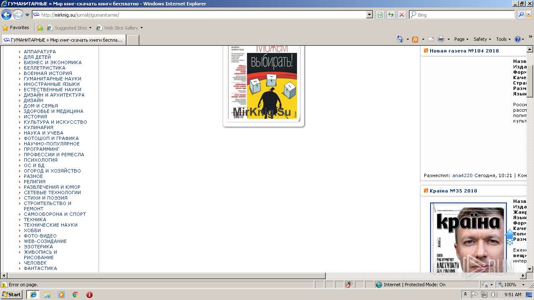534x300 pixels.
Task: Click the popup blocker status bar icon
Action: 349,285
